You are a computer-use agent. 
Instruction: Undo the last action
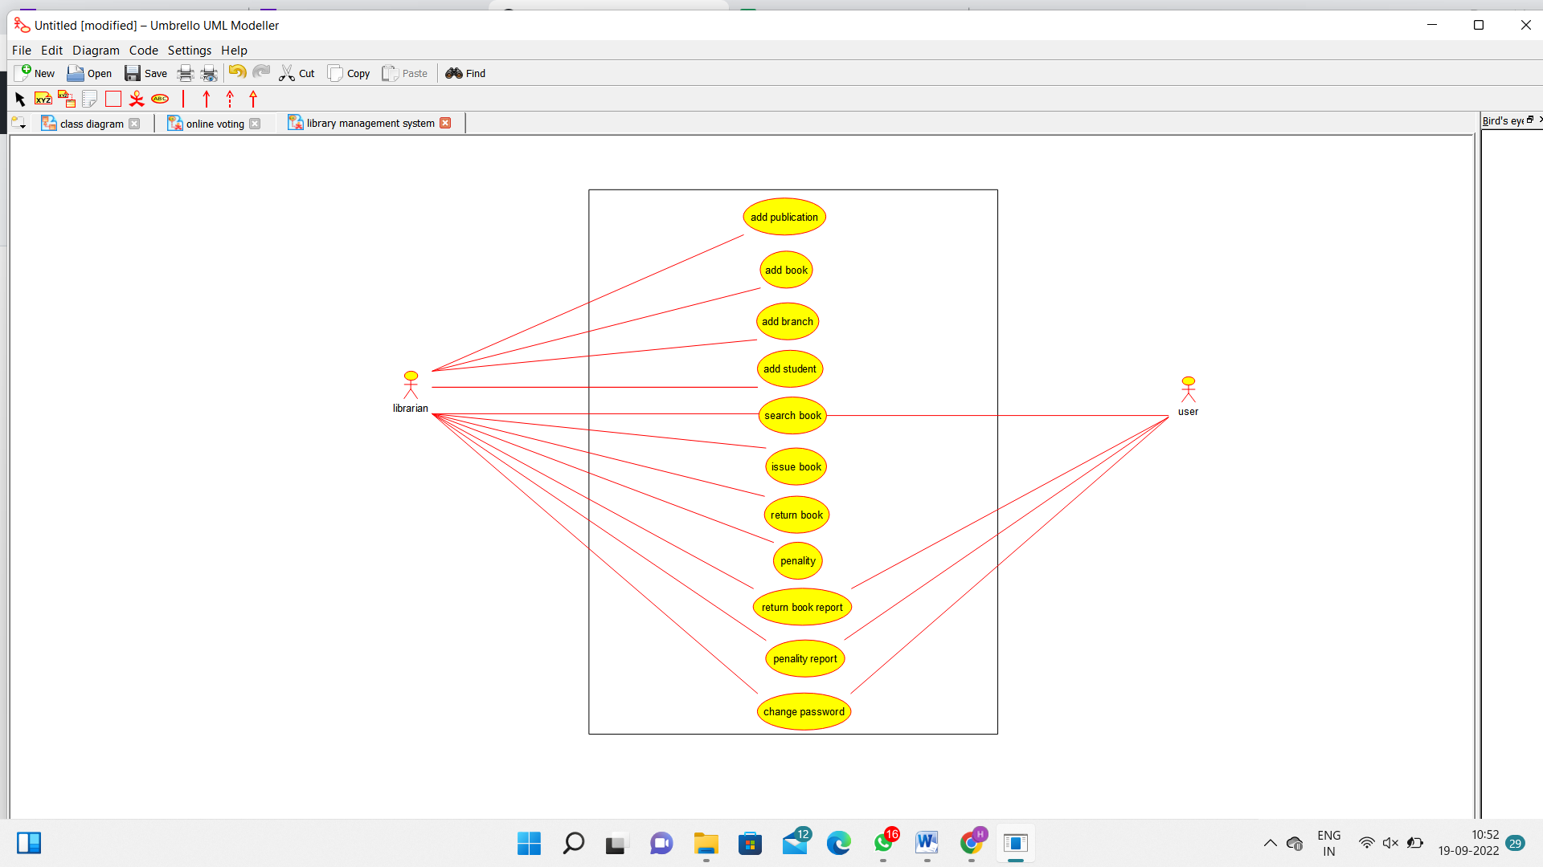click(x=237, y=73)
